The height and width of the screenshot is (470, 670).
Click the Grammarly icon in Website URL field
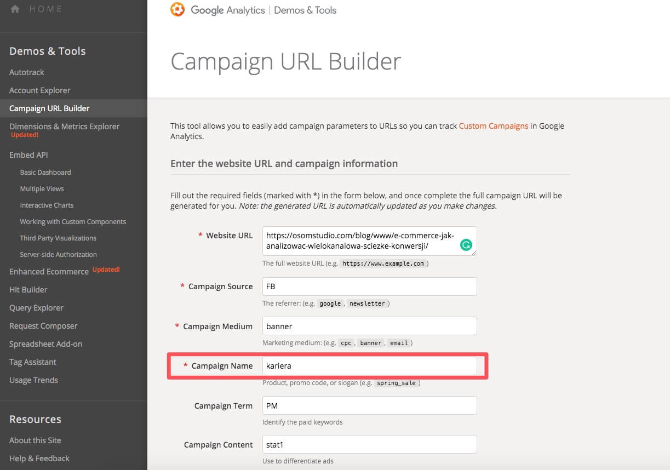(466, 245)
